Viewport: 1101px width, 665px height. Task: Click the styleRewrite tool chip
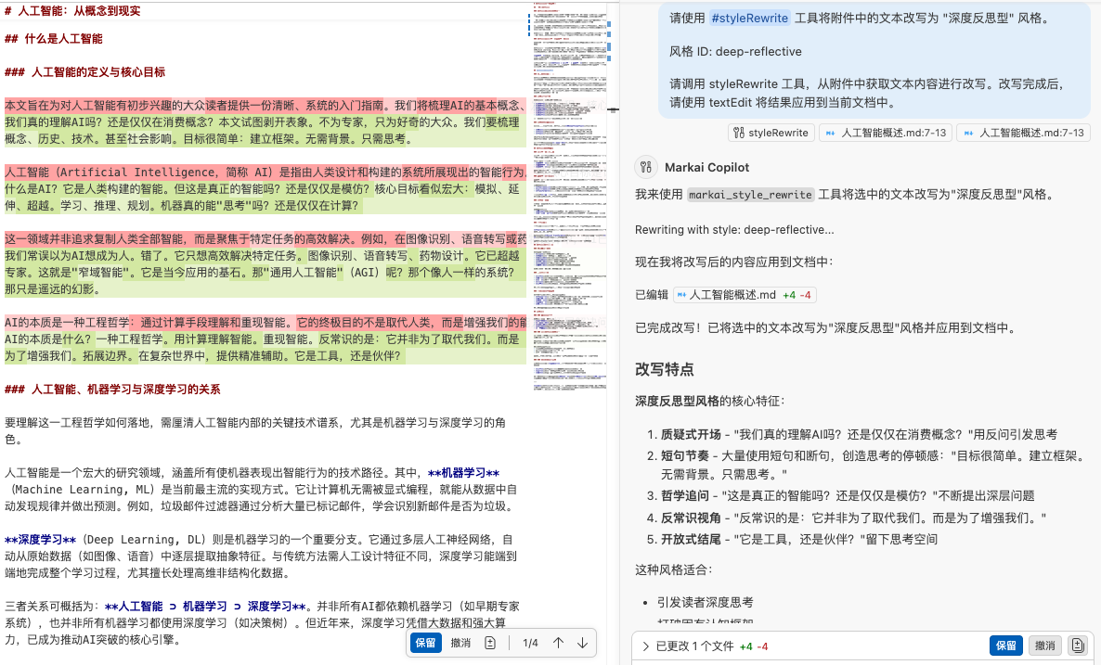click(771, 133)
